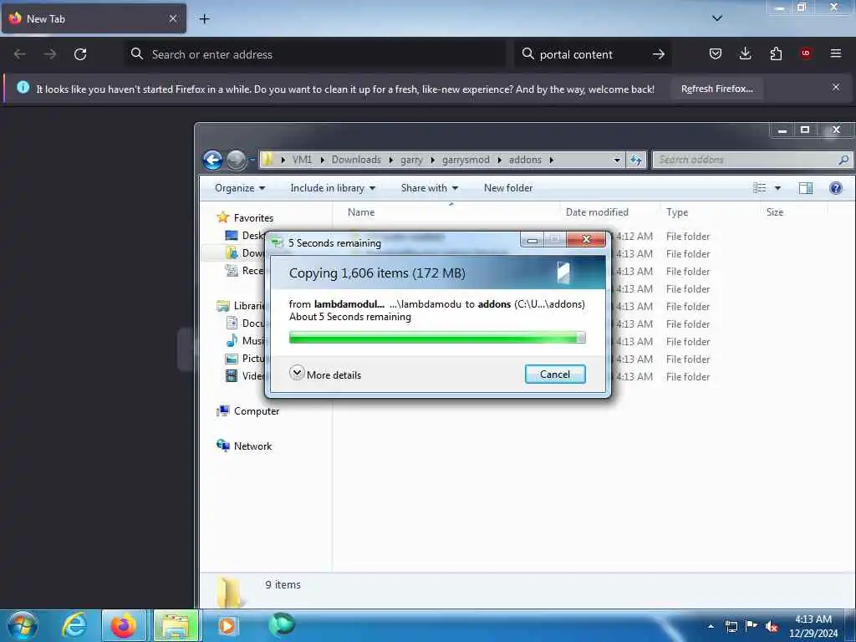Click the green copy progress bar
Screen dimensions: 856x642
tap(436, 338)
